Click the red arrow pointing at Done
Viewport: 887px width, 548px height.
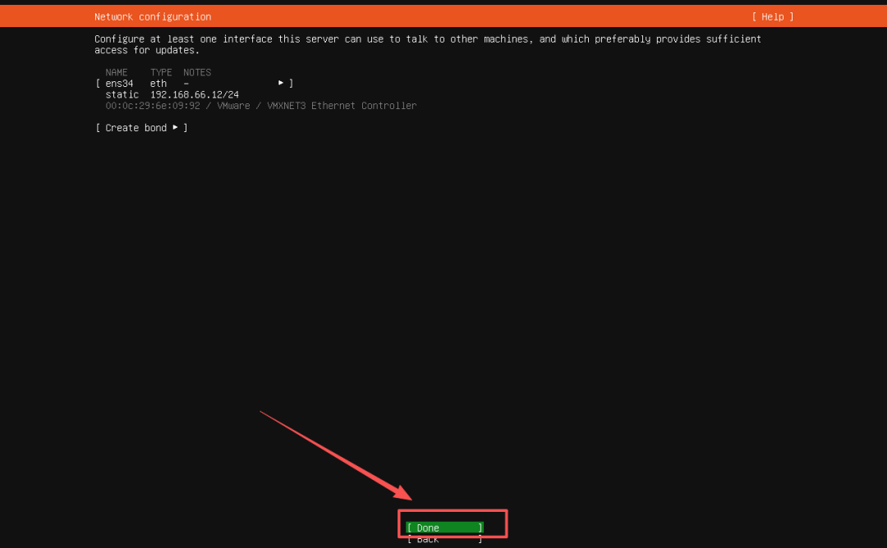337,455
